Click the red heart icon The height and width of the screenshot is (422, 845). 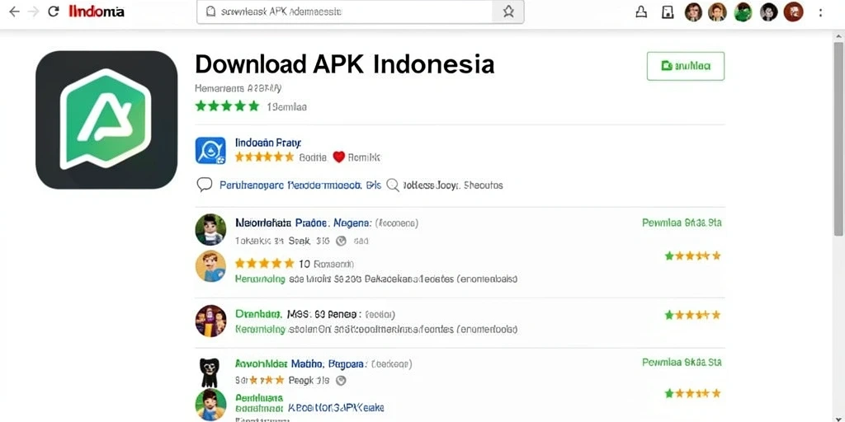pyautogui.click(x=338, y=157)
